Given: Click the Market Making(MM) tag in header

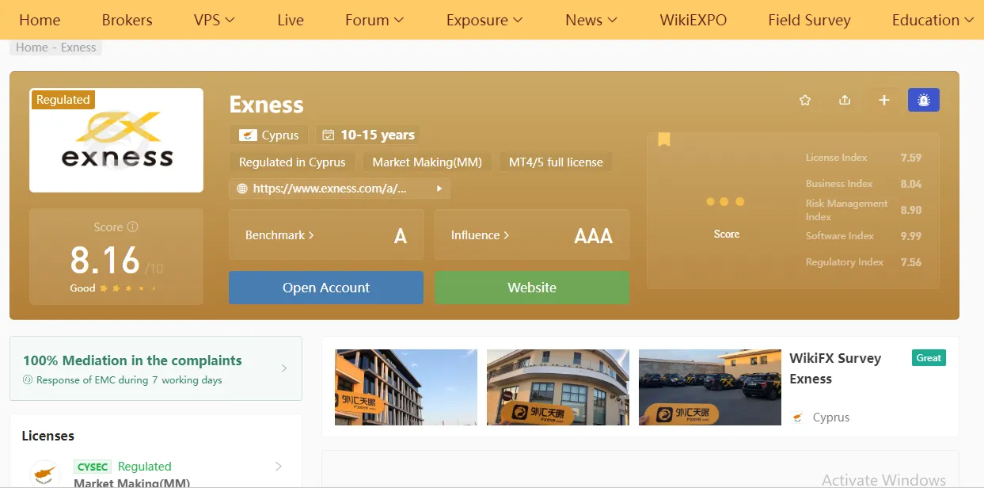Looking at the screenshot, I should [427, 162].
